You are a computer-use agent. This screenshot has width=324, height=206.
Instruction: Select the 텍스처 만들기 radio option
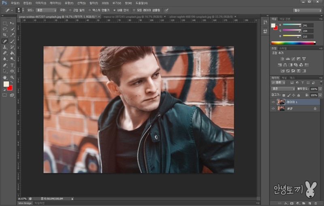click(x=89, y=10)
